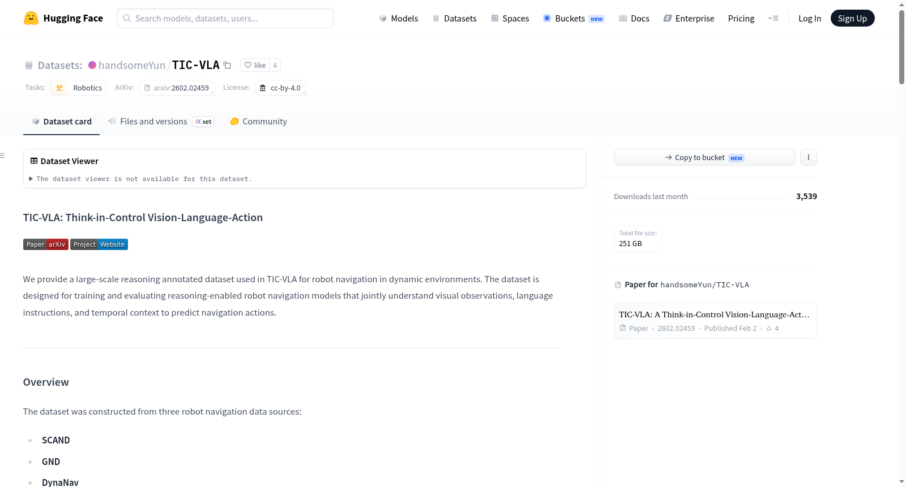Viewport: 906px width, 487px height.
Task: Open the Datasets navigation link
Action: [455, 18]
